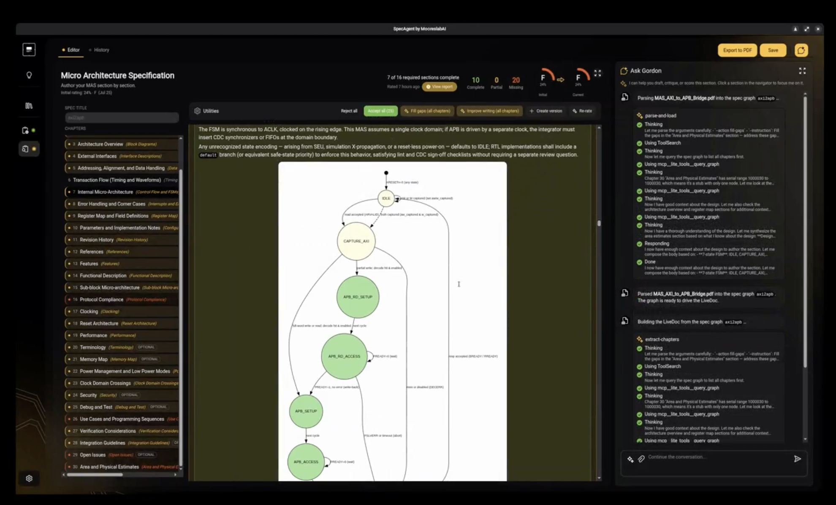Click Export to PDF button
Image resolution: width=836 pixels, height=505 pixels.
(737, 50)
